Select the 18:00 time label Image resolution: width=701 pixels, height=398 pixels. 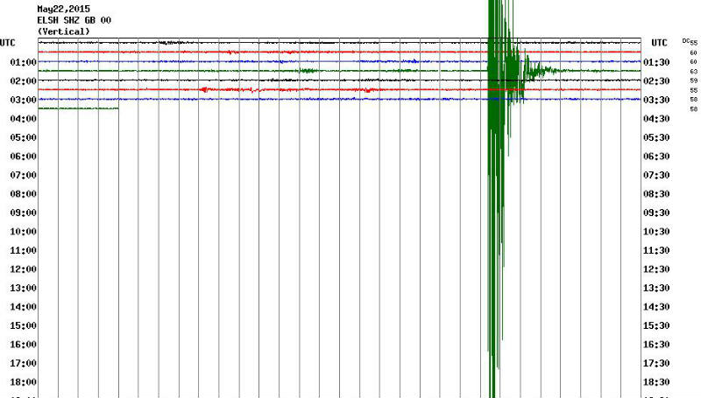[x=23, y=382]
